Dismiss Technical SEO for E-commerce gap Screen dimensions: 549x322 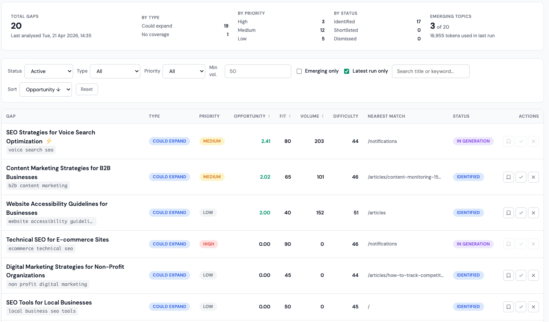tap(533, 244)
